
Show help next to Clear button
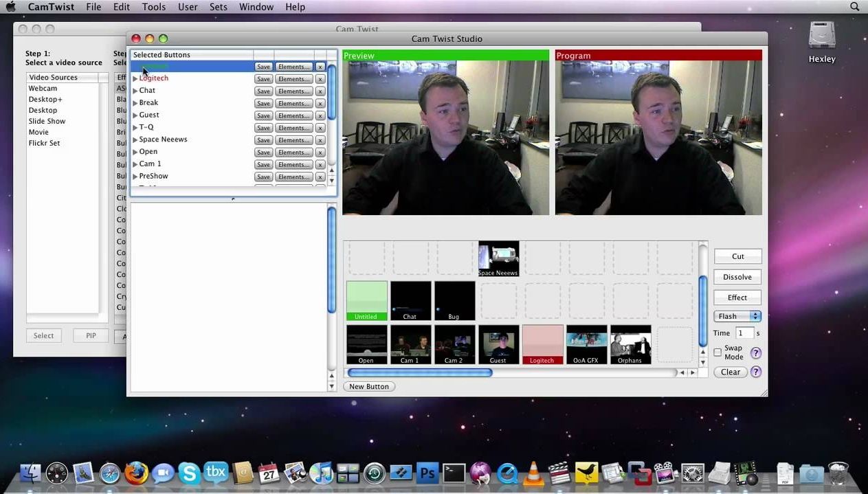[x=756, y=372]
